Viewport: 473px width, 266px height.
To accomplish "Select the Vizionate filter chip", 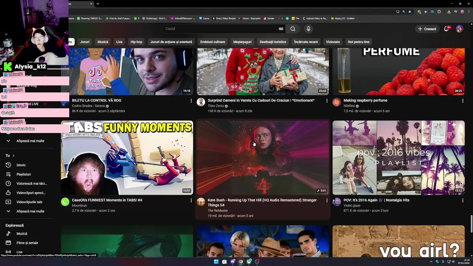I will coord(333,42).
